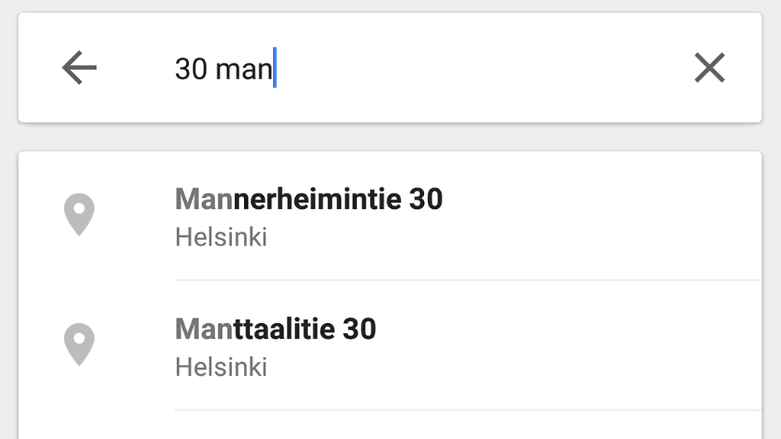Tap blank area right of Manttaalitie 30 row
781x439 pixels.
point(610,345)
